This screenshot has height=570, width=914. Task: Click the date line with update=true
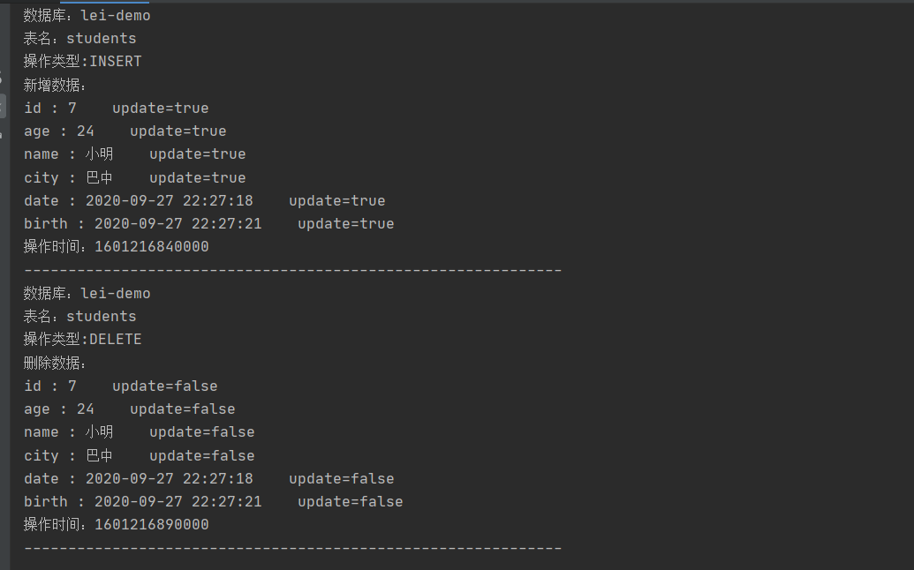[205, 201]
